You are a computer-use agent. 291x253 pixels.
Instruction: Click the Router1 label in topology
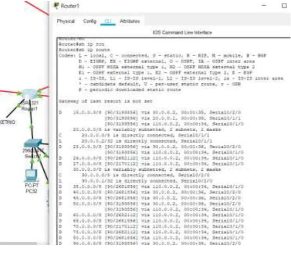click(29, 108)
